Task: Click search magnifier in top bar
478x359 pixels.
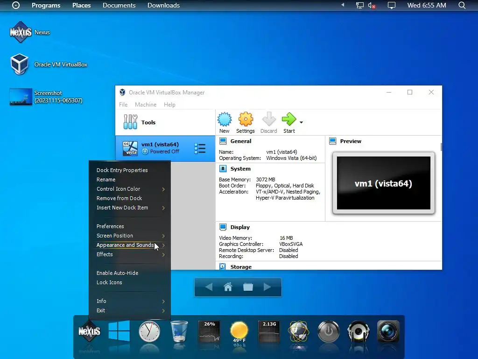Action: coord(462,5)
